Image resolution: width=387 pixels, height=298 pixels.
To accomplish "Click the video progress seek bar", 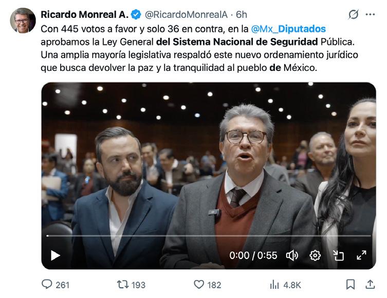I will tap(209, 236).
